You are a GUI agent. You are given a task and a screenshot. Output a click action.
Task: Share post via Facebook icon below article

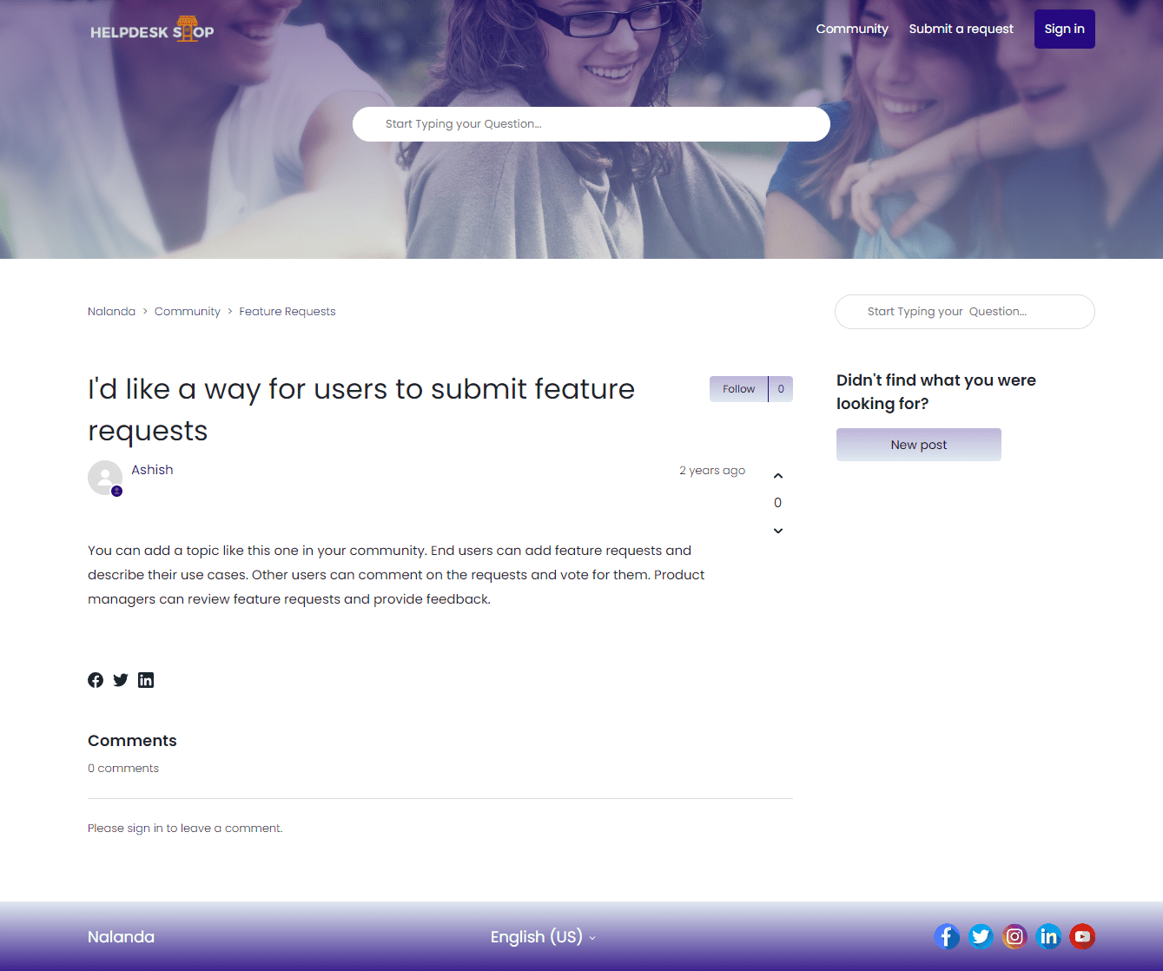tap(96, 680)
